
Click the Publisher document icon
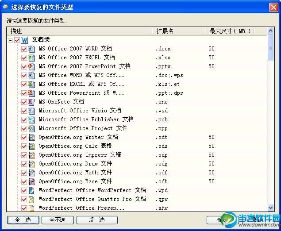click(x=31, y=119)
